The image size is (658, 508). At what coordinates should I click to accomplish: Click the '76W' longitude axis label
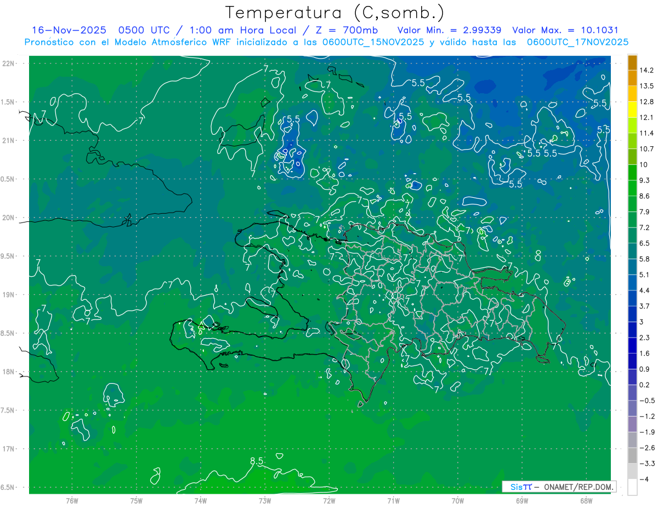click(72, 500)
